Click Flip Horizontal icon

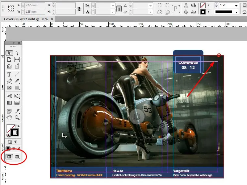pyautogui.click(x=160, y=12)
